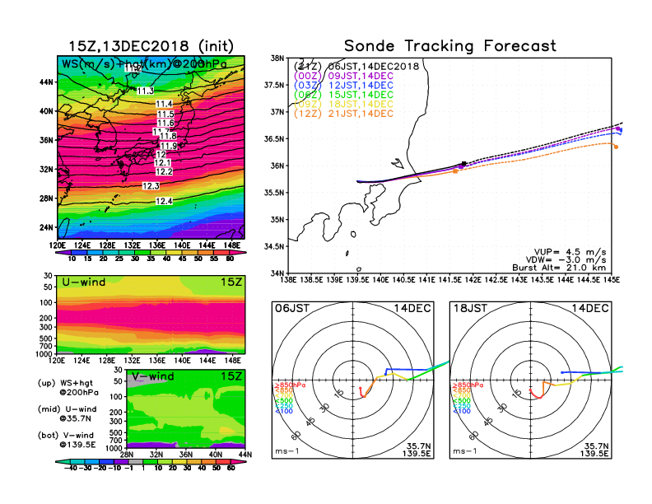Click the (mid) U-wind @35.7N description
This screenshot has height=504, width=652.
tap(67, 414)
